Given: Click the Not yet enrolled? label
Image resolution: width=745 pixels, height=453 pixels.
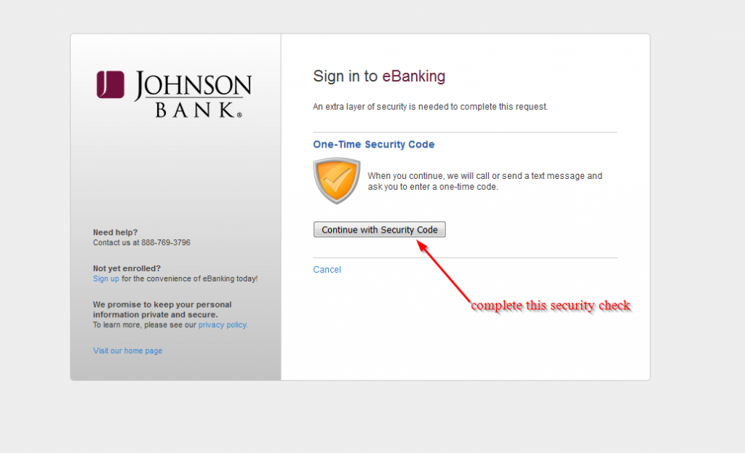Looking at the screenshot, I should pyautogui.click(x=127, y=268).
